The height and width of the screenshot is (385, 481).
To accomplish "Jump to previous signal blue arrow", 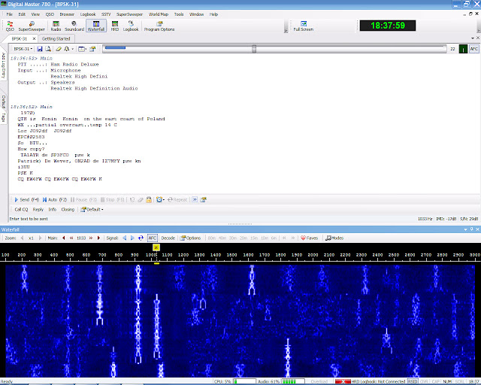I will tap(125, 238).
